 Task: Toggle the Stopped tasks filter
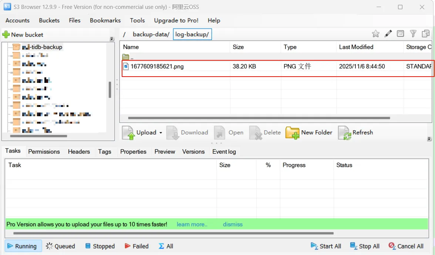tap(100, 246)
